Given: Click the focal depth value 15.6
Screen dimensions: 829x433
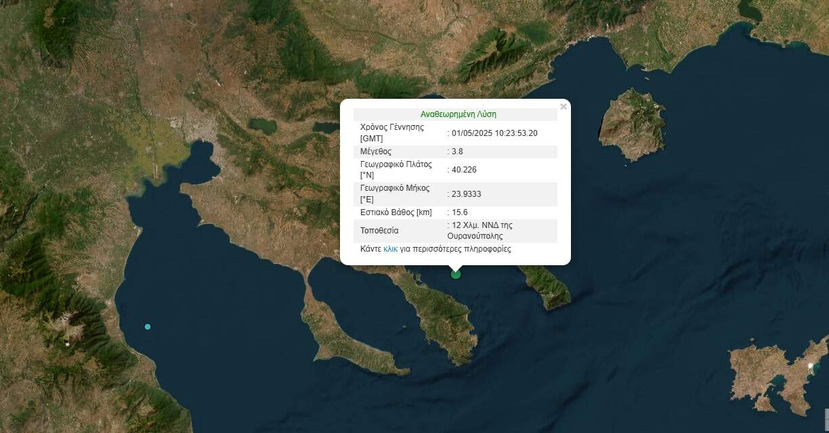Looking at the screenshot, I should point(459,212).
